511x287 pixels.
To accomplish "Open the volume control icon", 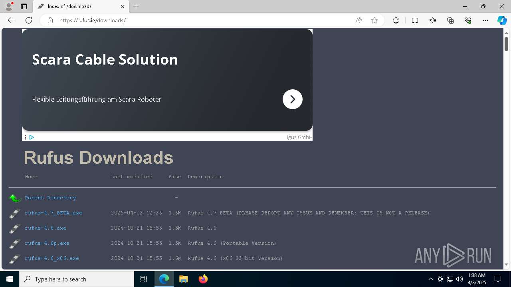I will click(460, 279).
